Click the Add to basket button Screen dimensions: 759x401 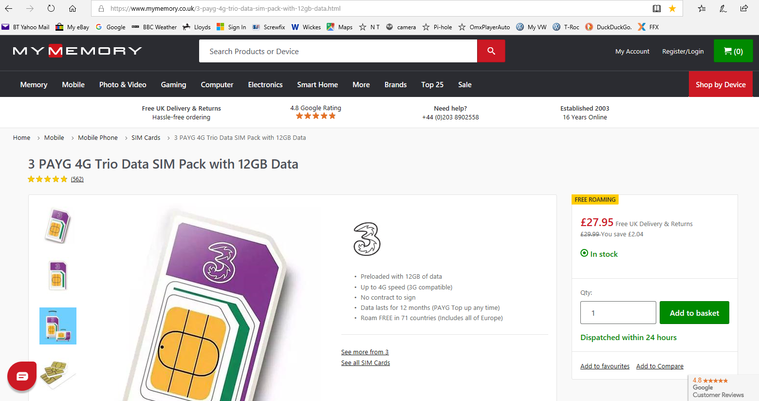click(694, 313)
